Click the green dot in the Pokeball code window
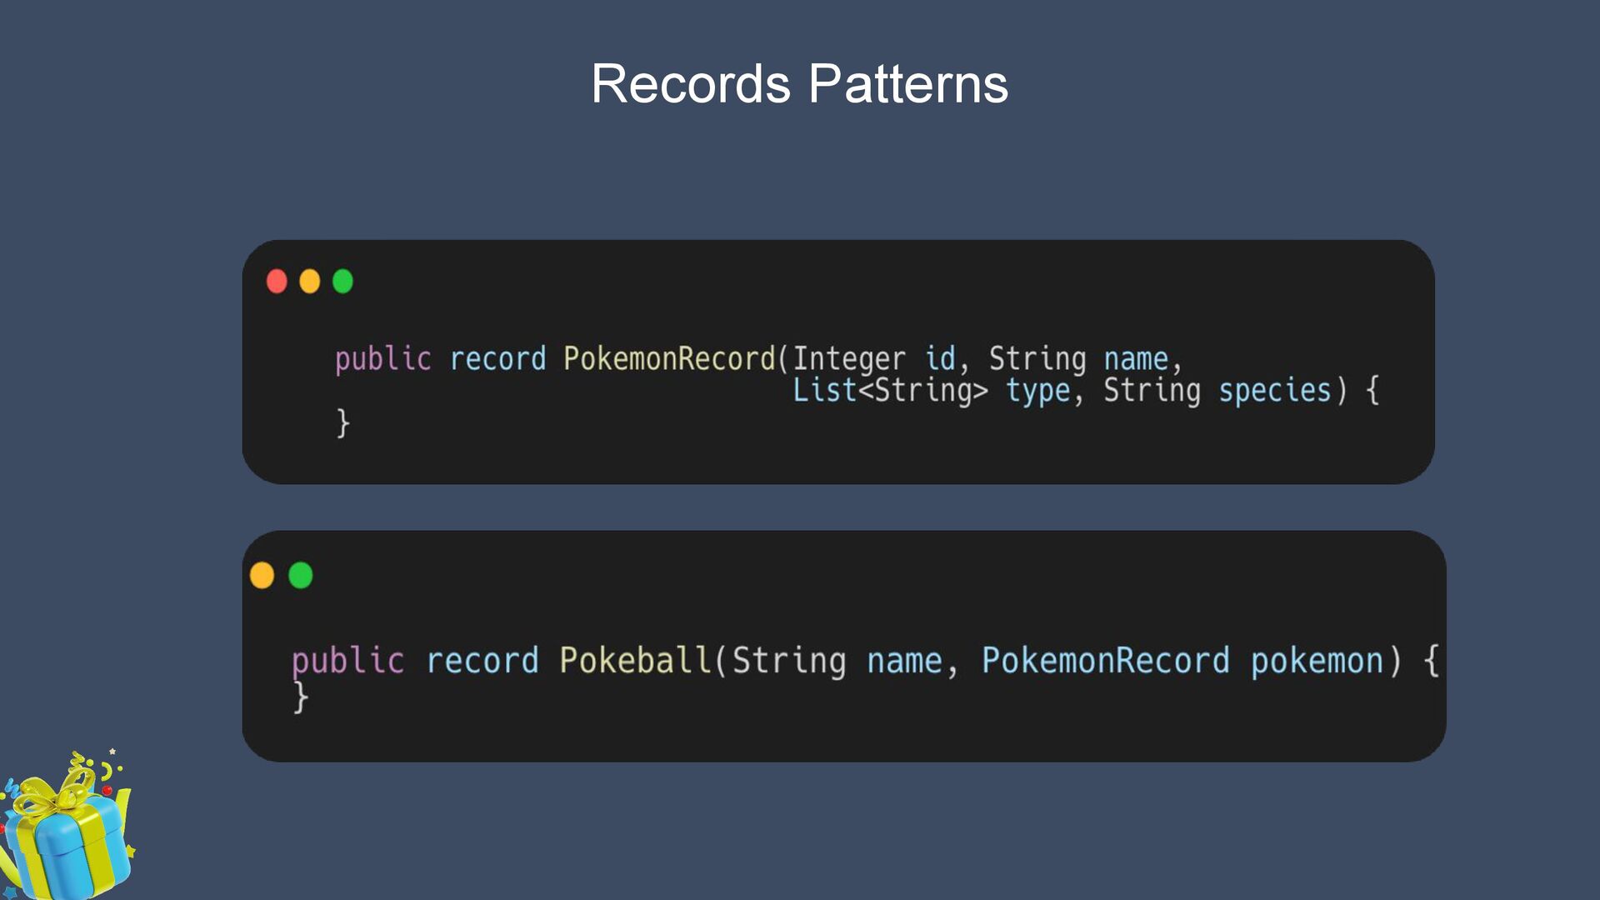1600x900 pixels. point(301,575)
